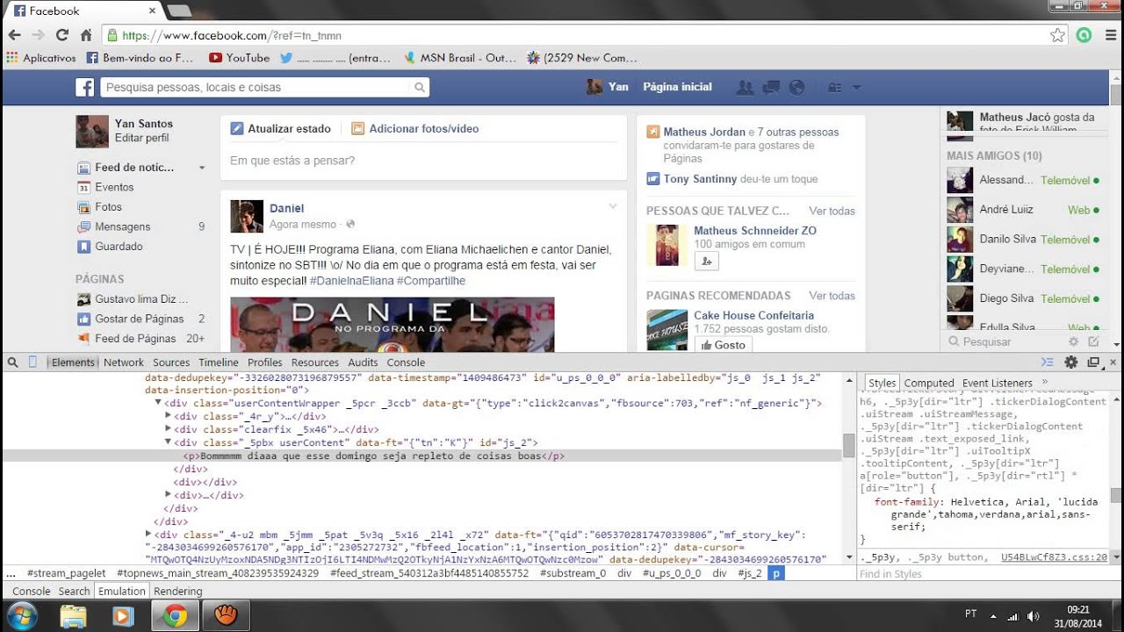Open the Twitter bookmark icon
Image resolution: width=1124 pixels, height=632 pixels.
point(286,58)
